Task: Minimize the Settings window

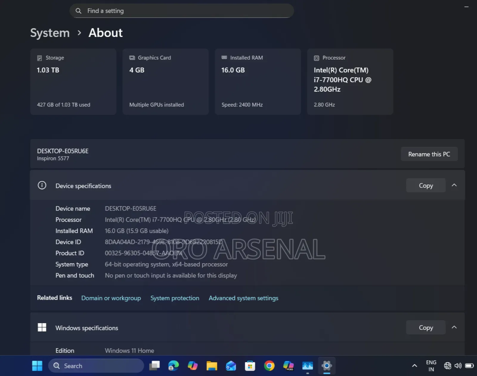Action: tap(467, 7)
